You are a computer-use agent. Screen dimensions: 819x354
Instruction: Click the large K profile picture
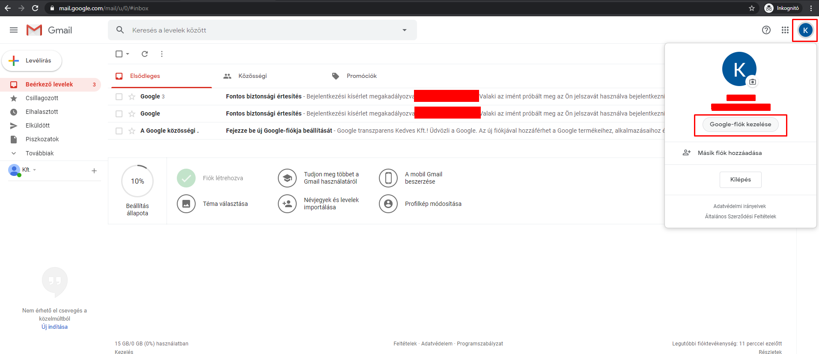739,69
